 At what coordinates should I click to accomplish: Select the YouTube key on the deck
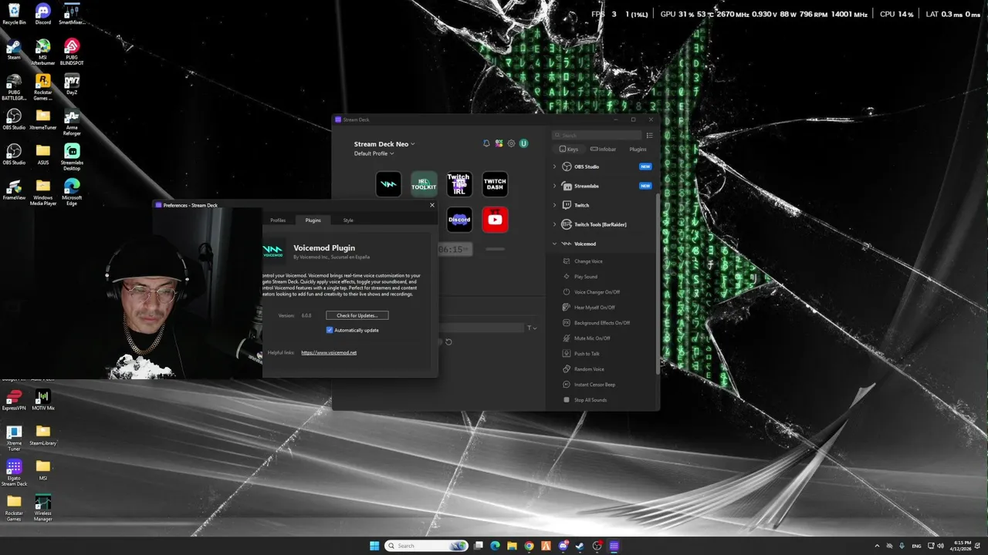pyautogui.click(x=495, y=220)
